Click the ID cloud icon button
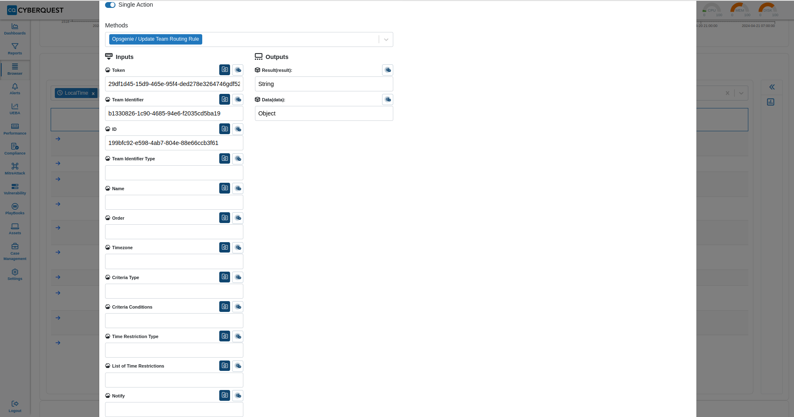 pyautogui.click(x=238, y=129)
